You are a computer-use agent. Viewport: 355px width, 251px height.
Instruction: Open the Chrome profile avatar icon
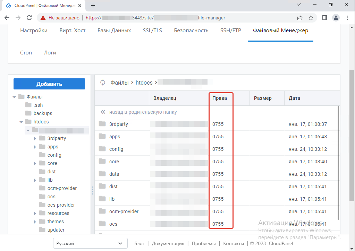click(x=336, y=18)
